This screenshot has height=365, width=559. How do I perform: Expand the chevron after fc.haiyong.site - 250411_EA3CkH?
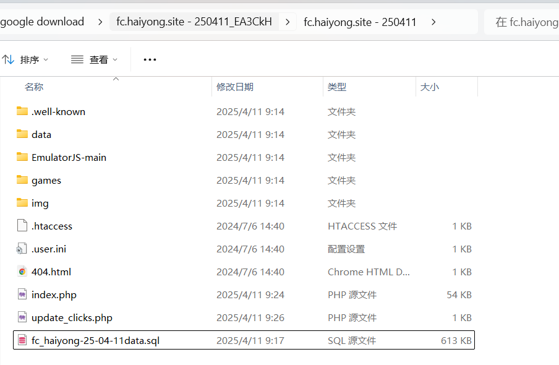pos(287,21)
